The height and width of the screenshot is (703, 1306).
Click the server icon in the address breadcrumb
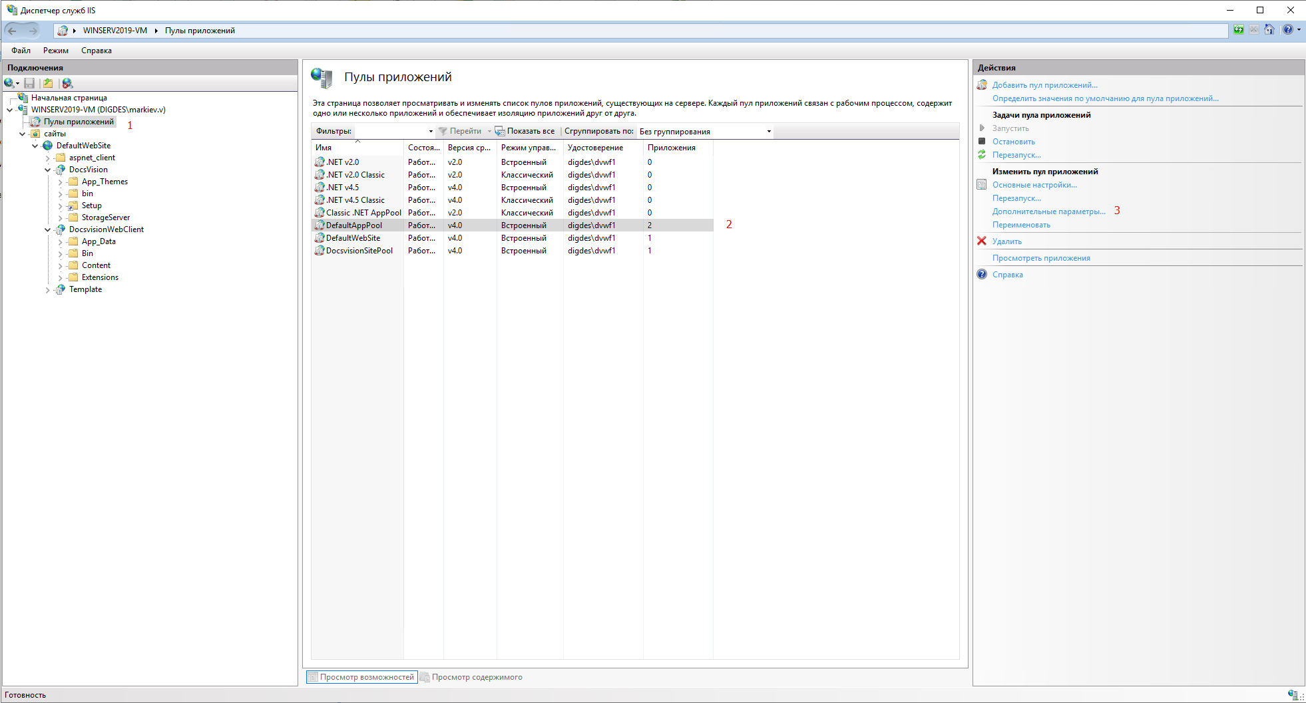click(x=63, y=31)
